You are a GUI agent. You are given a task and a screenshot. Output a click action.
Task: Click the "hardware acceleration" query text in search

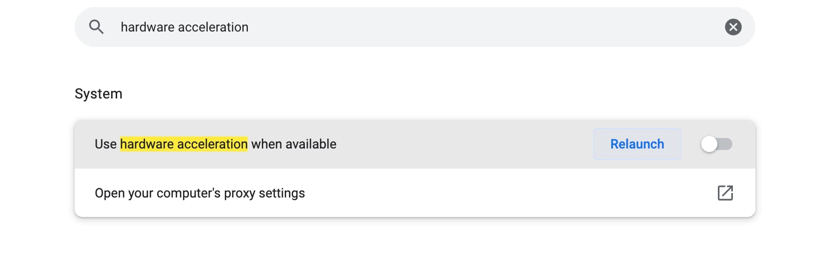pos(185,27)
